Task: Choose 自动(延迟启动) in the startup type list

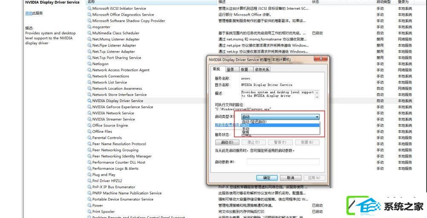Action: (x=280, y=122)
